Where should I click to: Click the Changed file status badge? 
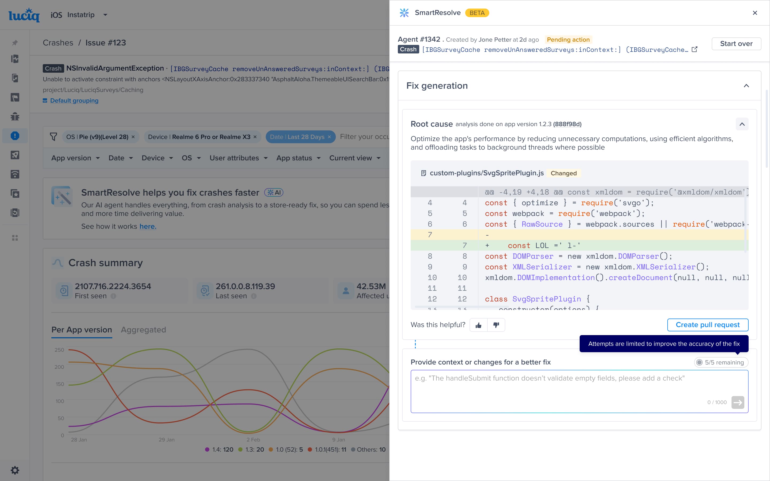click(x=564, y=173)
